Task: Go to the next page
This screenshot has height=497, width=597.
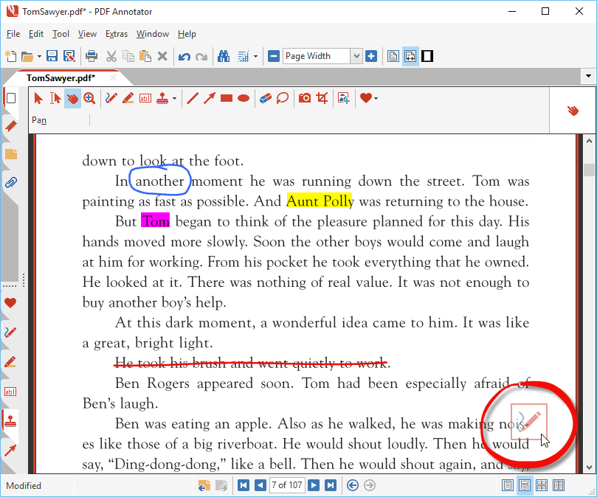Action: pyautogui.click(x=314, y=485)
